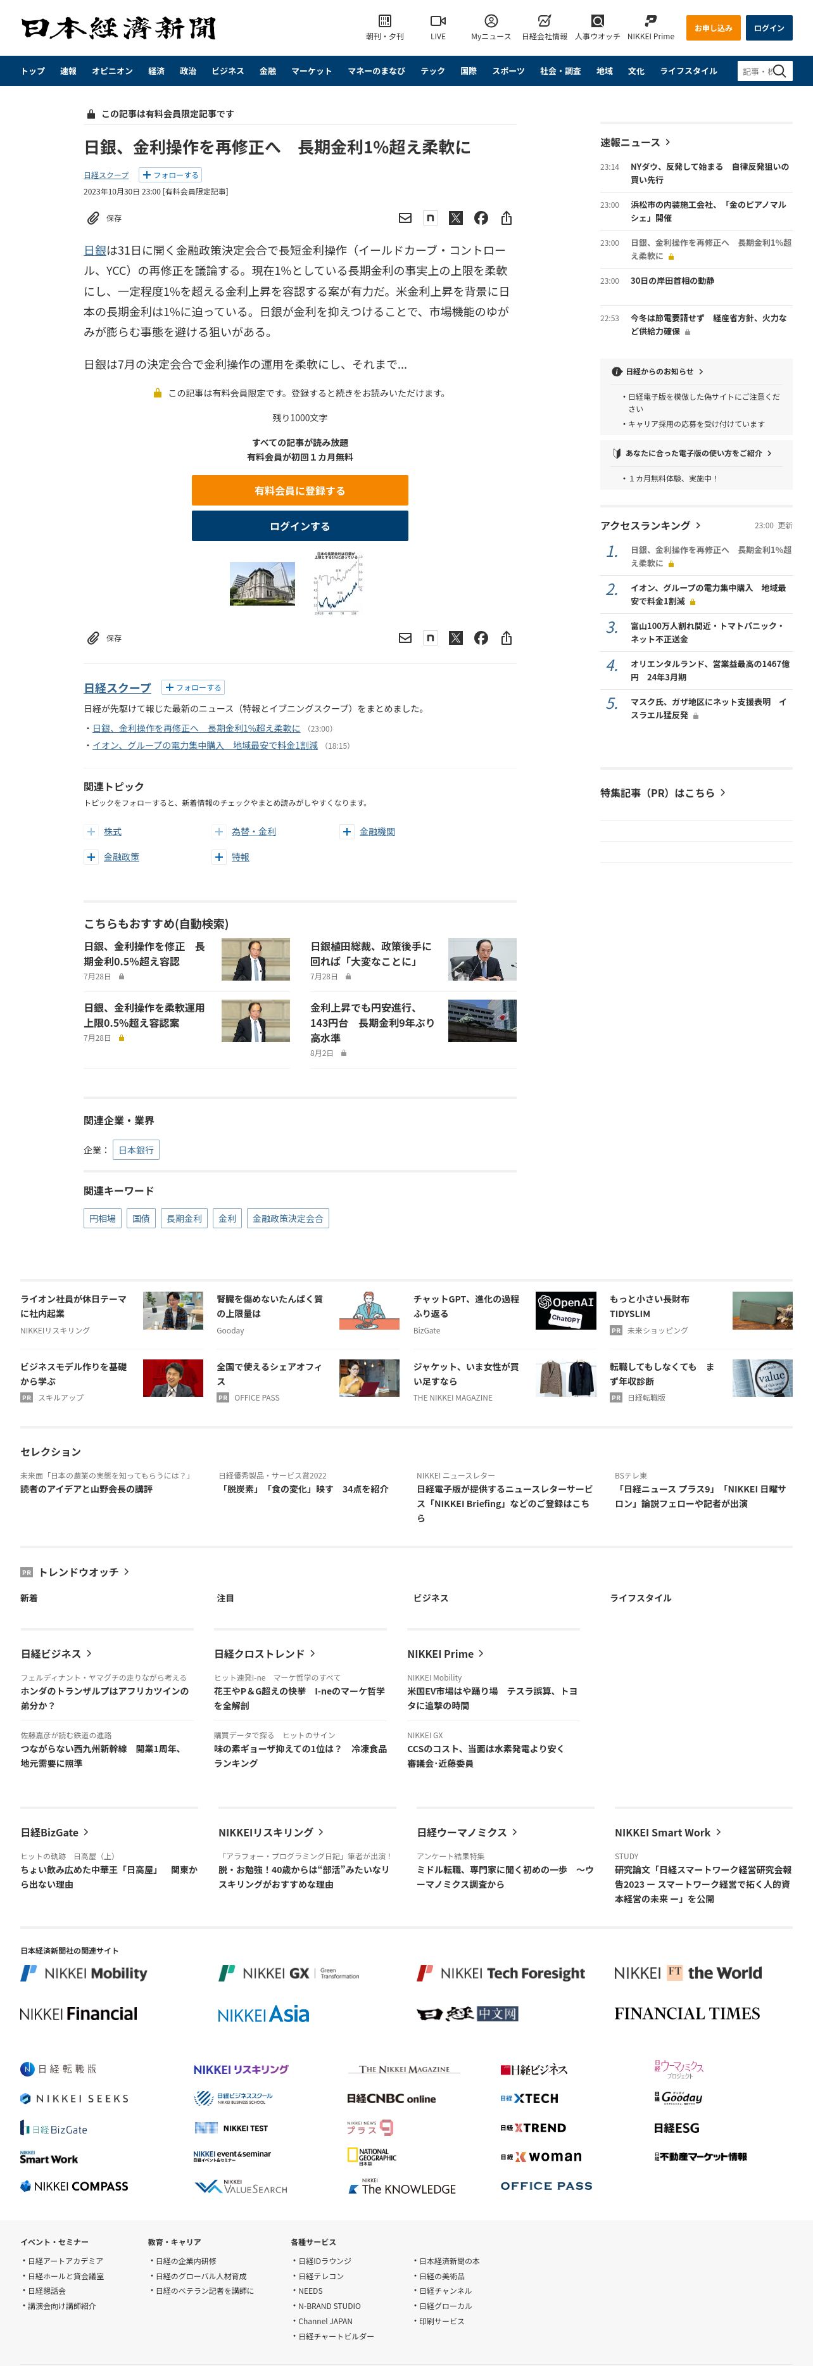This screenshot has width=813, height=2366.
Task: Expand アクセスランキング chevron
Action: point(698,525)
